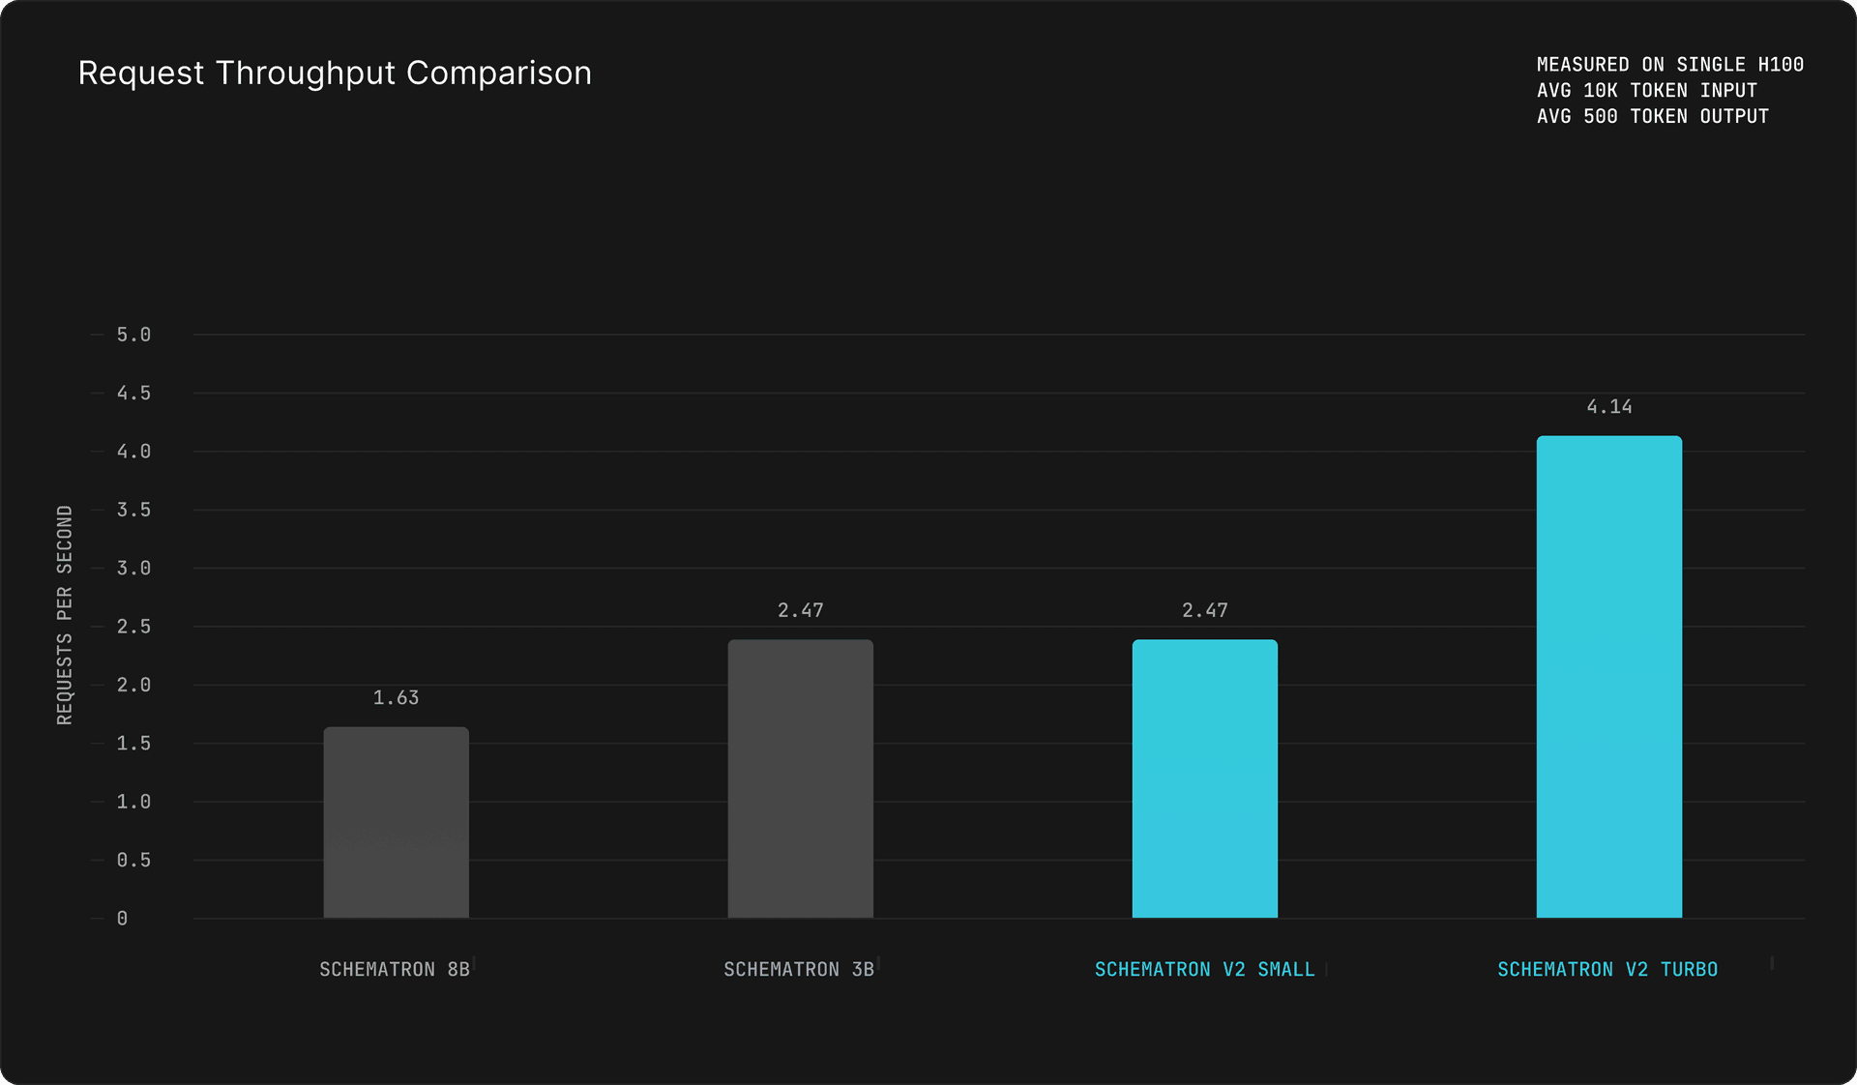Click the Schematron 8B gray bar
The width and height of the screenshot is (1857, 1085).
[x=396, y=822]
